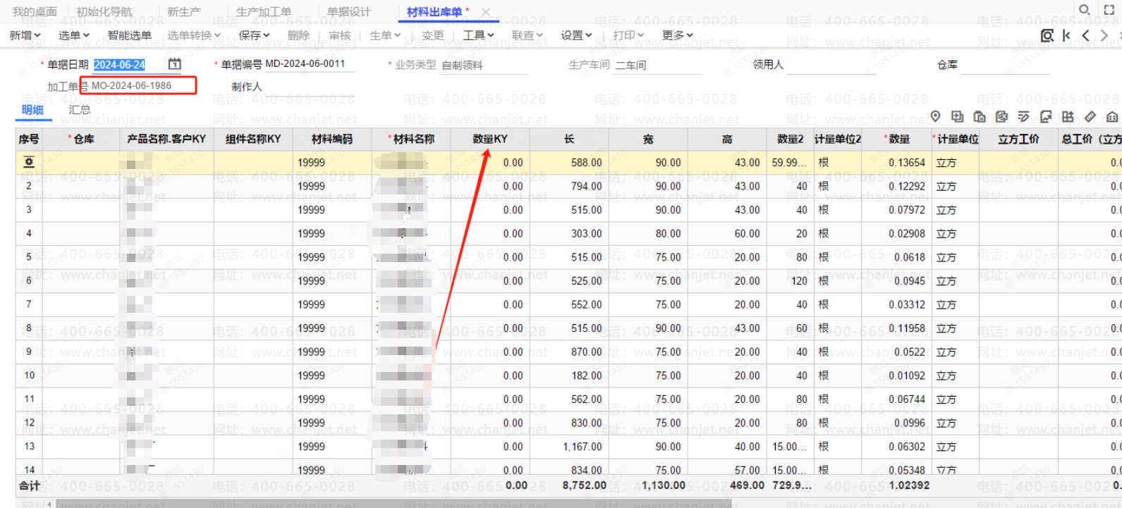Click the global search magnifier icon
This screenshot has width=1122, height=508.
pyautogui.click(x=1085, y=10)
